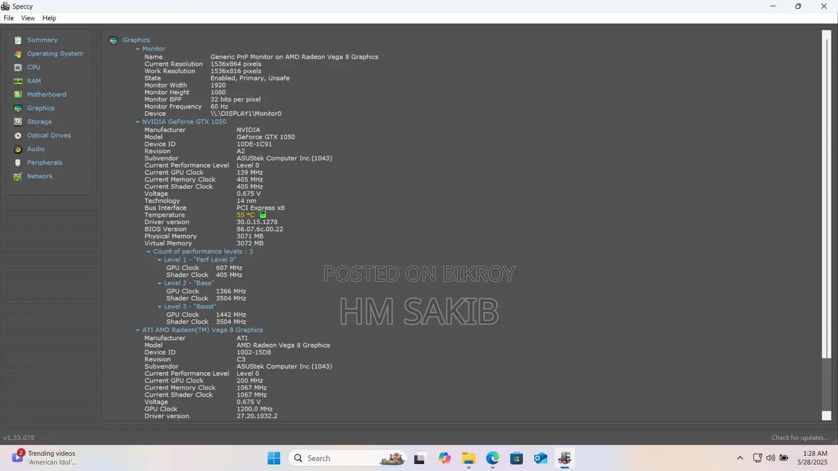The width and height of the screenshot is (838, 471).
Task: Click the vertical scrollbar thumb
Action: point(826,194)
